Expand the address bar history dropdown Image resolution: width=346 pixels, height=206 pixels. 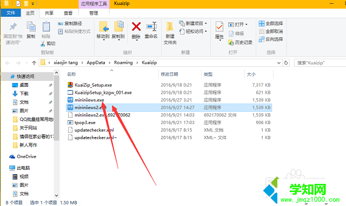[x=279, y=63]
